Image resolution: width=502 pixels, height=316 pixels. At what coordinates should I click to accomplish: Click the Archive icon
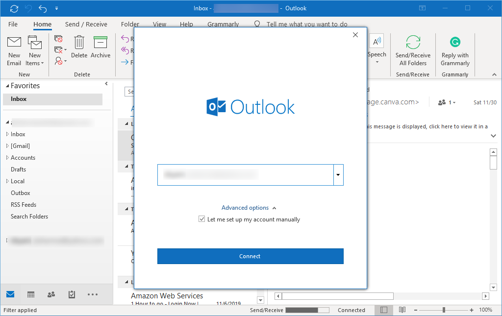pos(100,43)
